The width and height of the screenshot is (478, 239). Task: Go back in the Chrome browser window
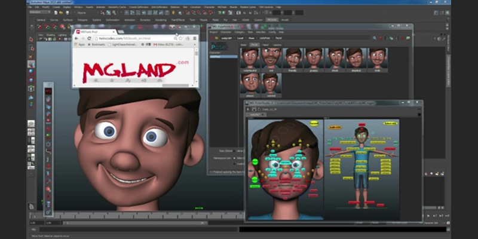click(76, 38)
